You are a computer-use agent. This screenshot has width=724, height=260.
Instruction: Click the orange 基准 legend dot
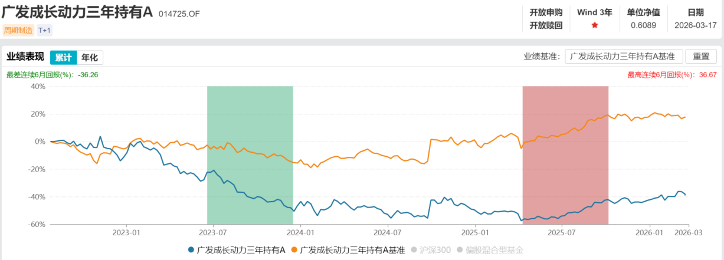[x=294, y=250]
